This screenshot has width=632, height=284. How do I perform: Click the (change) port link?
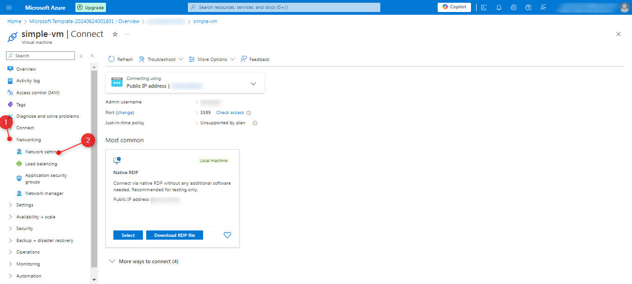click(x=125, y=113)
